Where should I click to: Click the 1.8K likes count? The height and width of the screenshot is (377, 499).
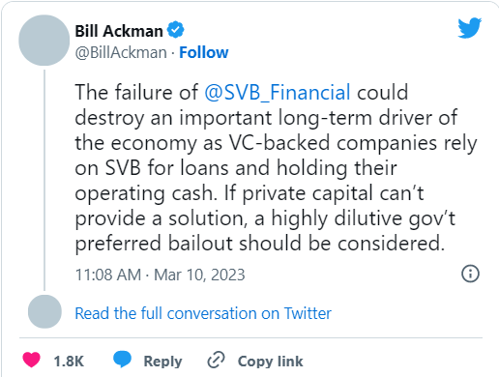tap(69, 362)
